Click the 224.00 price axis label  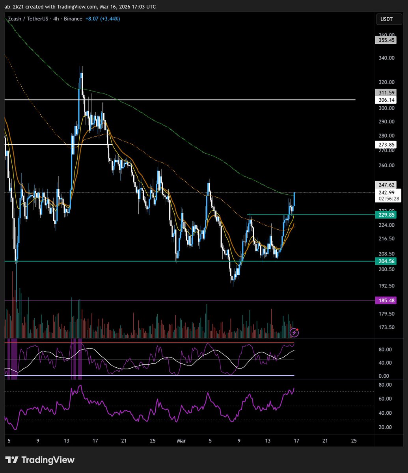point(386,225)
